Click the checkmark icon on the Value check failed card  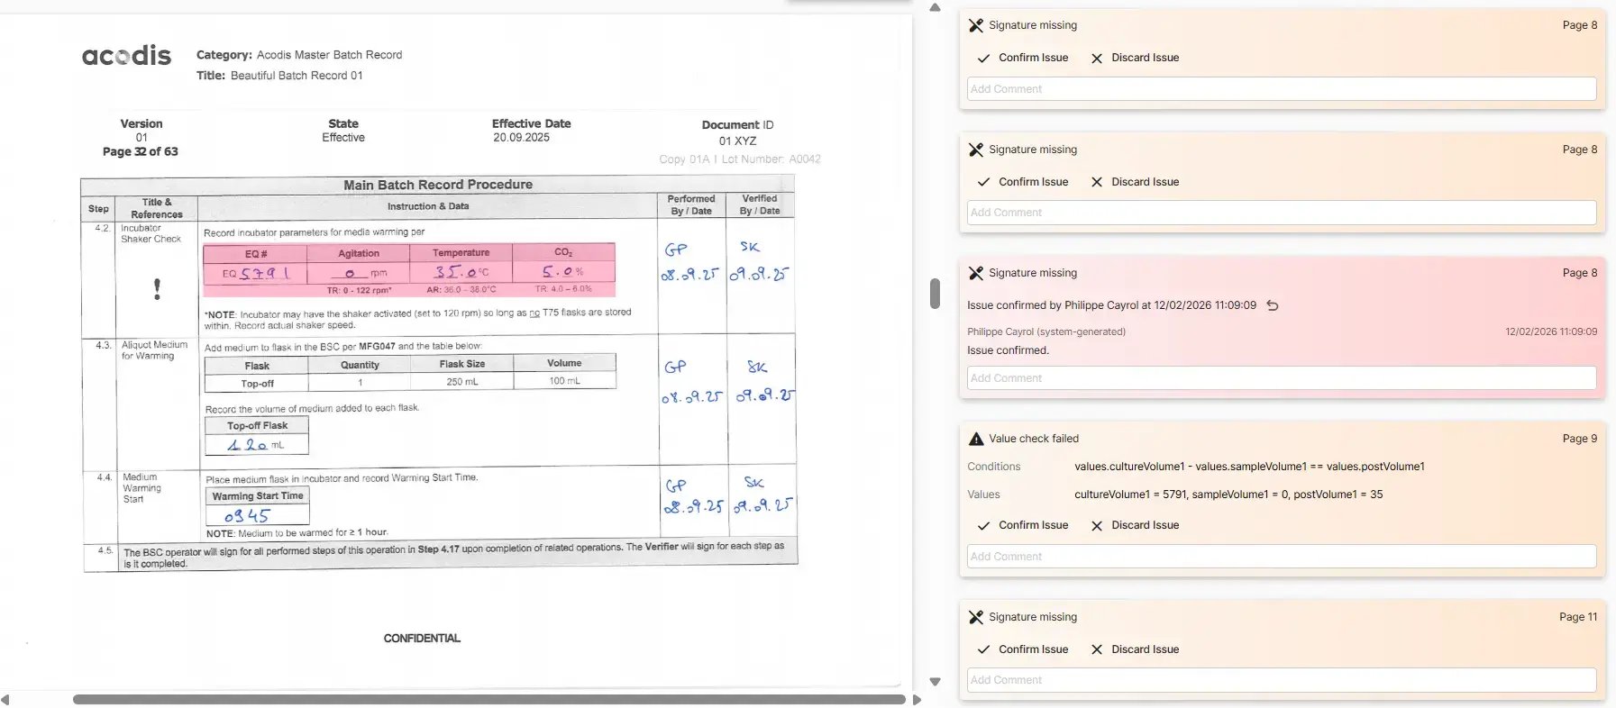(x=983, y=525)
